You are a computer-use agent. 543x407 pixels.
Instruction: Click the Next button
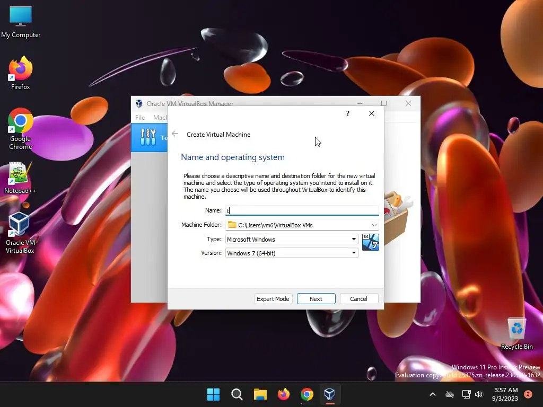(x=316, y=299)
